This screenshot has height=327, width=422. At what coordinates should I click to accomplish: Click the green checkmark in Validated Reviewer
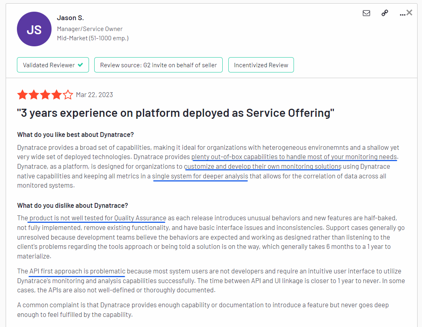point(80,65)
